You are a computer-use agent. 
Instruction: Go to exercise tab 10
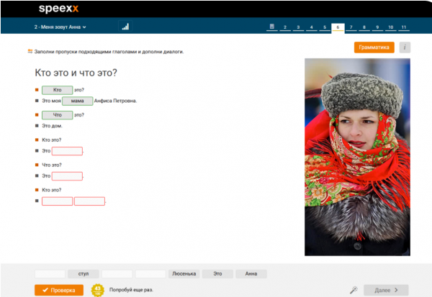pos(391,27)
